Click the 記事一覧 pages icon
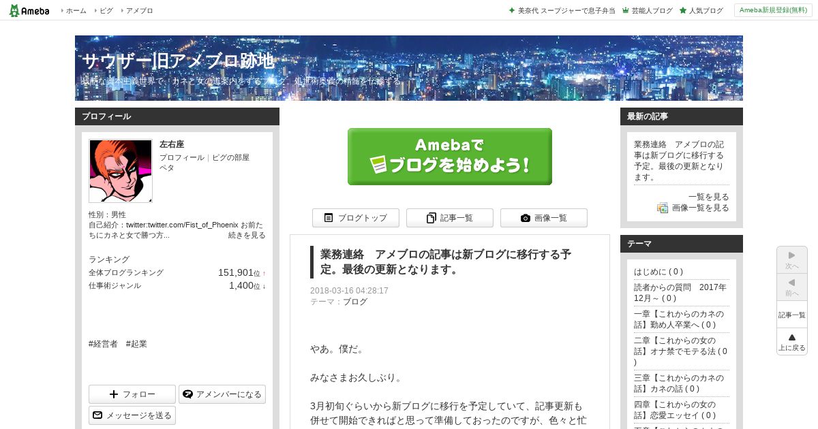The image size is (818, 429). pos(431,218)
